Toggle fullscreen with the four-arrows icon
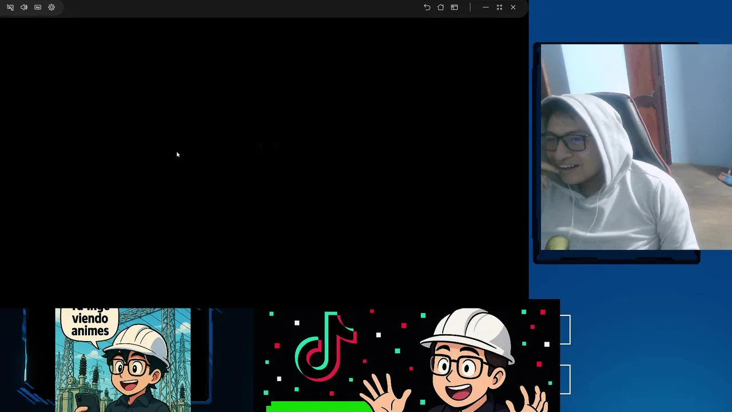732x412 pixels. 499,7
